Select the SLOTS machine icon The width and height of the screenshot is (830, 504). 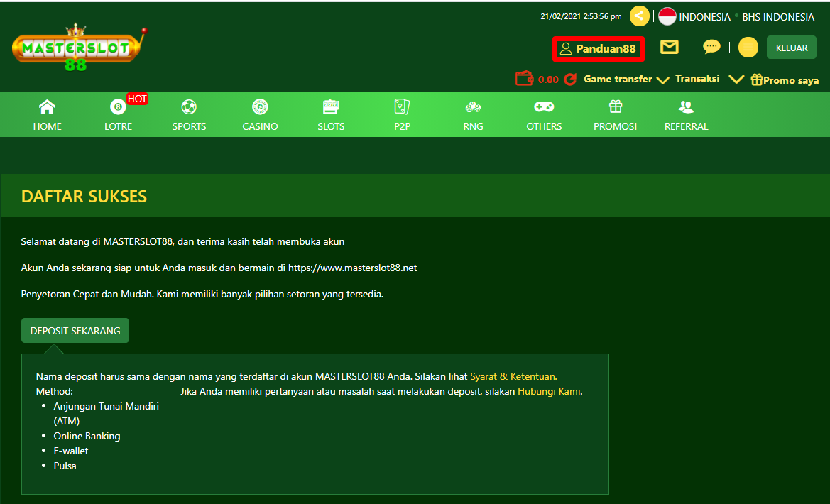tap(331, 108)
